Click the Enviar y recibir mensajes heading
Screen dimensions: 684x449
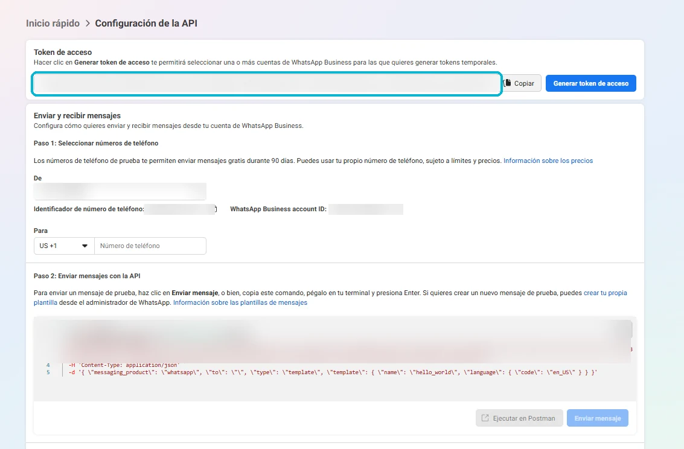click(x=77, y=115)
